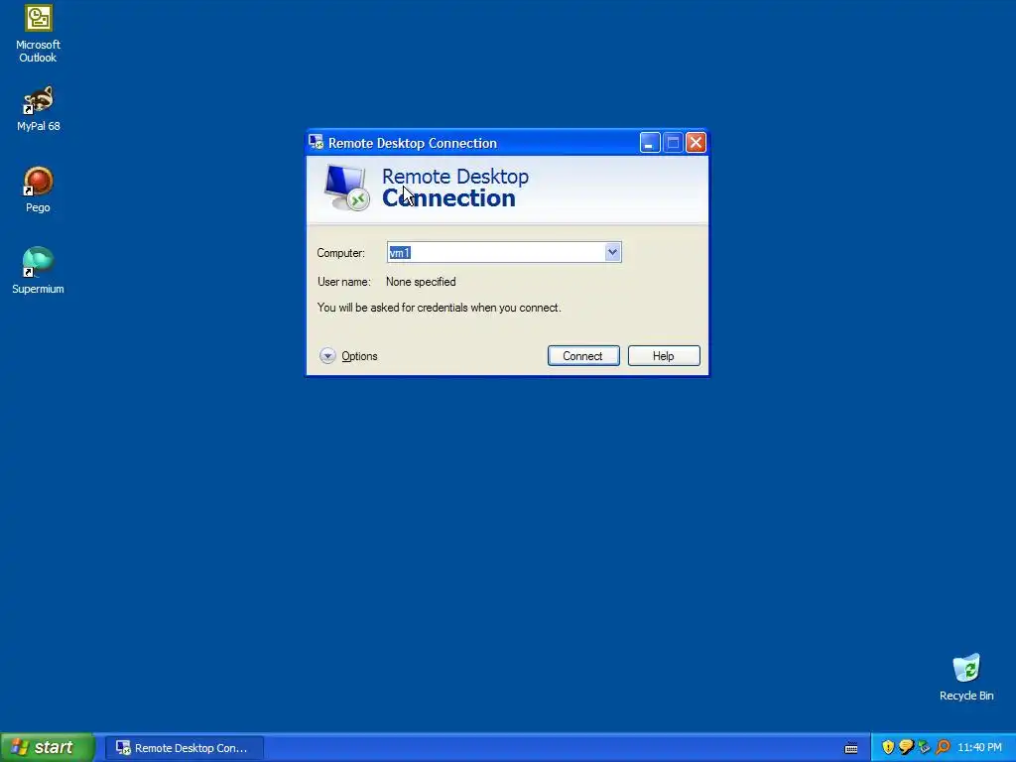This screenshot has height=762, width=1016.
Task: Select the Supermium desktop shortcut
Action: click(x=38, y=271)
